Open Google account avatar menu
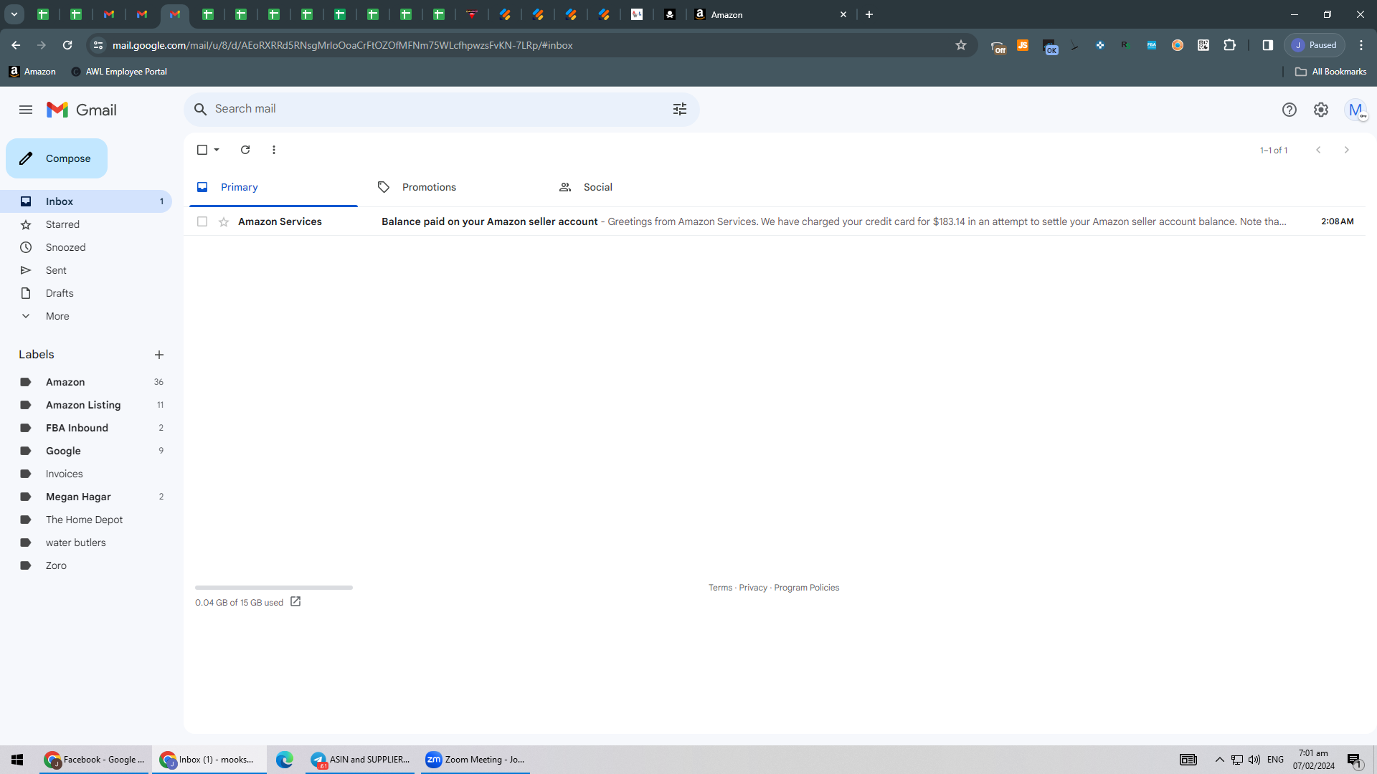Screen dimensions: 1377x774 coord(1355,110)
